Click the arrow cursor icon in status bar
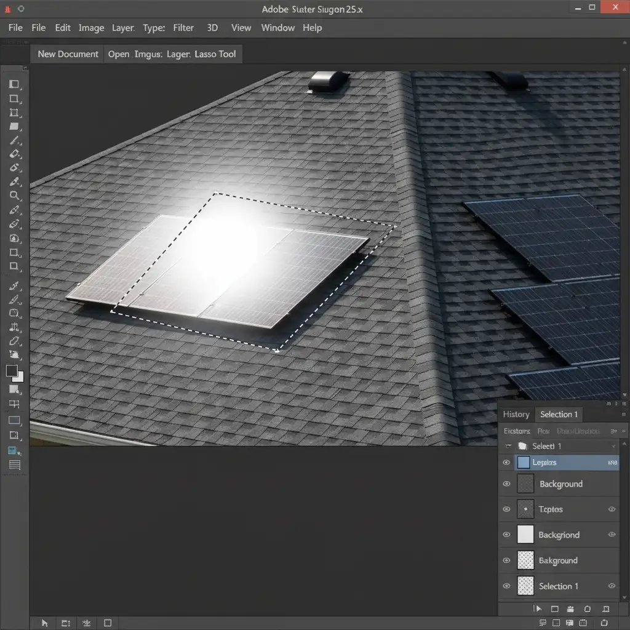This screenshot has width=630, height=630. [44, 623]
